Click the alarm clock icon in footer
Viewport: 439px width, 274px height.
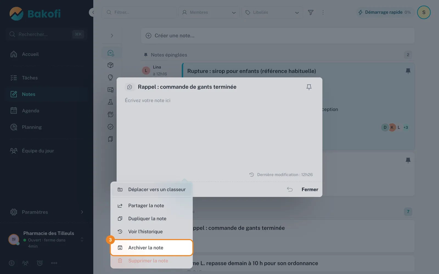[x=40, y=263]
